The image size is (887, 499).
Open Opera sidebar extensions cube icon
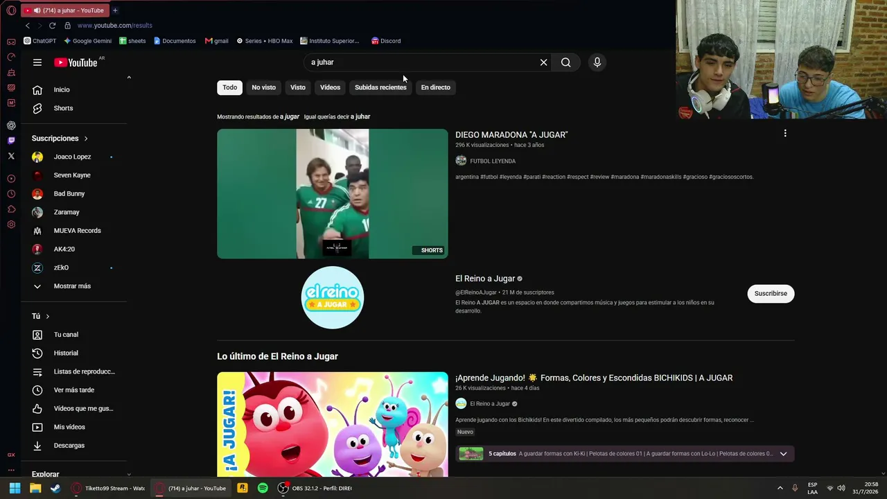click(x=11, y=209)
